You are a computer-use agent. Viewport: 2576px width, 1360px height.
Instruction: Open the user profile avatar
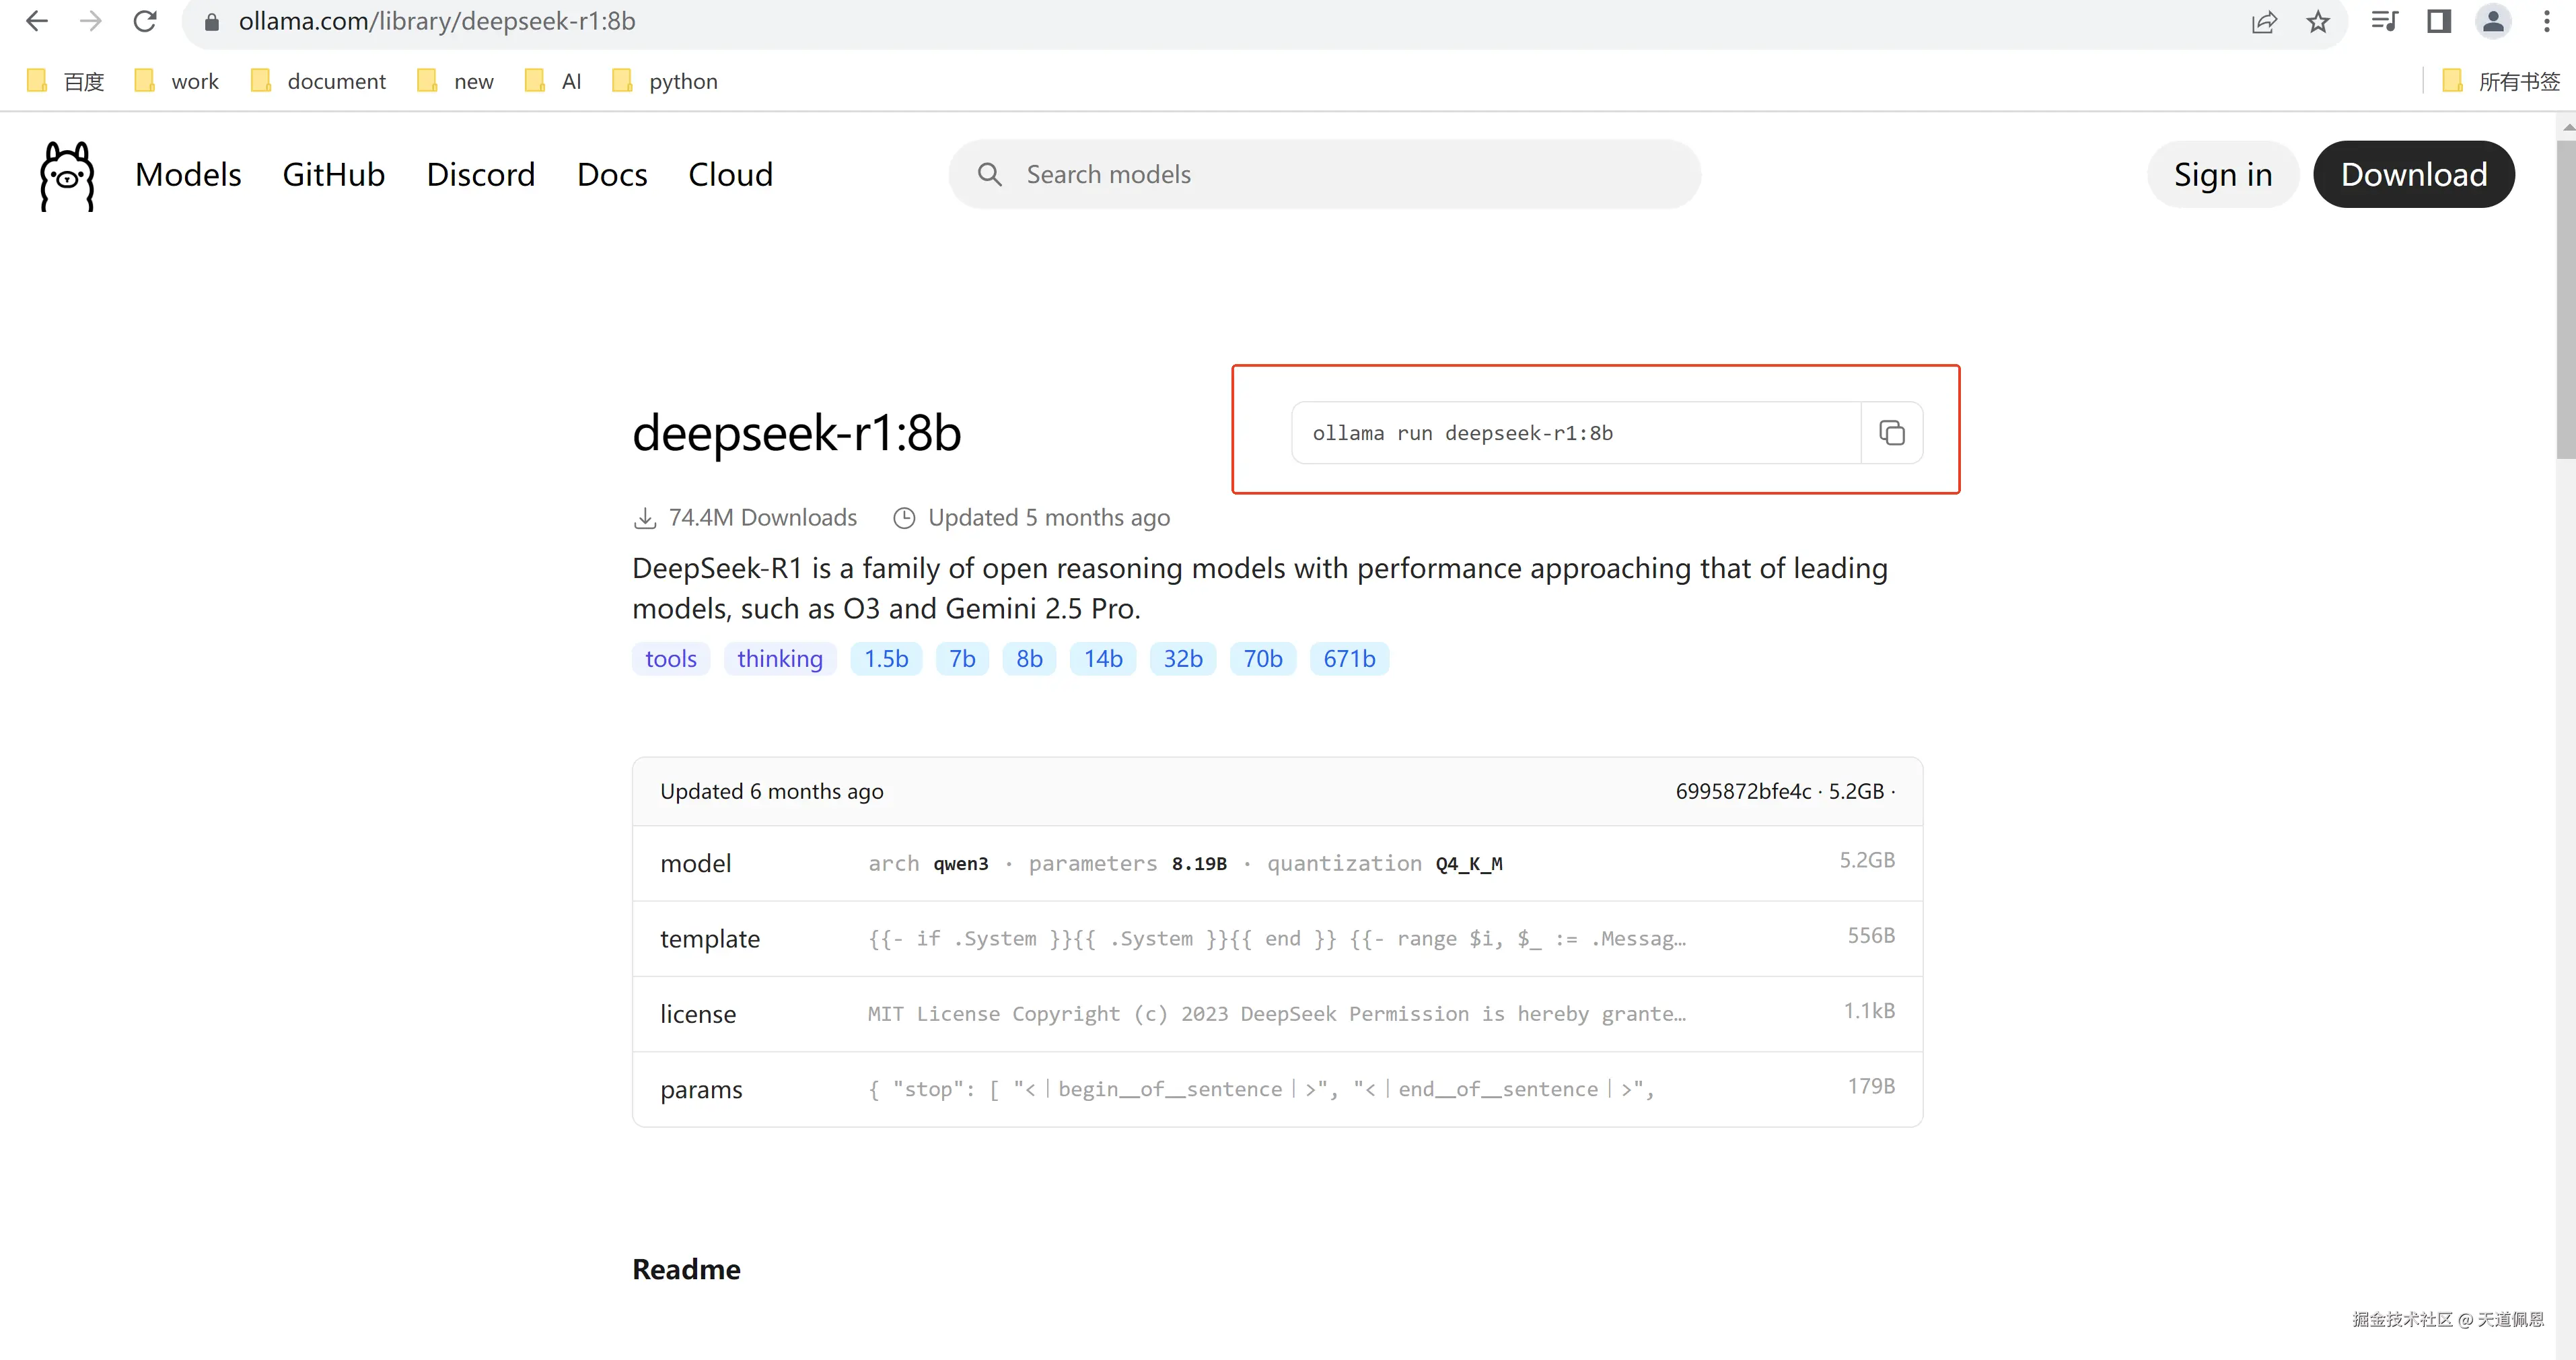point(2493,21)
